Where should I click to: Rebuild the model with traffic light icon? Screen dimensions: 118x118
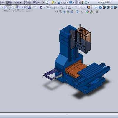pyautogui.click(x=82, y=2)
